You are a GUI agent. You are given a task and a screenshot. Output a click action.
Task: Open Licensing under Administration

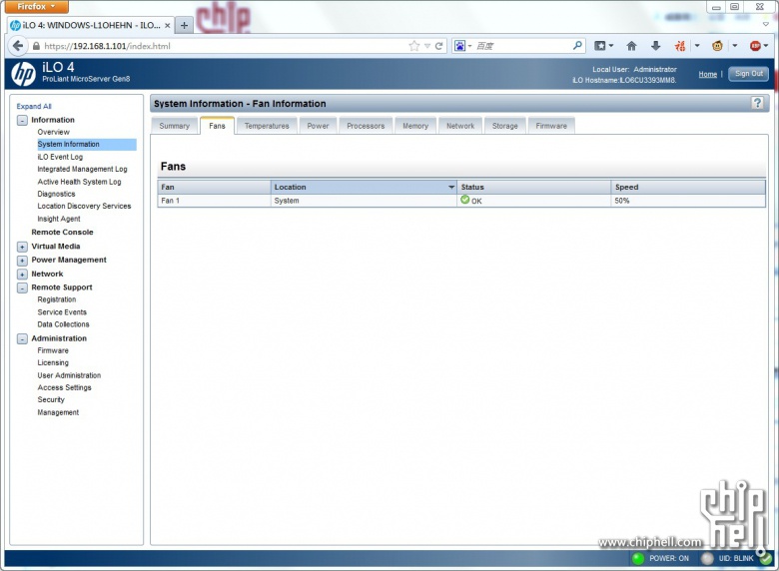pyautogui.click(x=53, y=363)
